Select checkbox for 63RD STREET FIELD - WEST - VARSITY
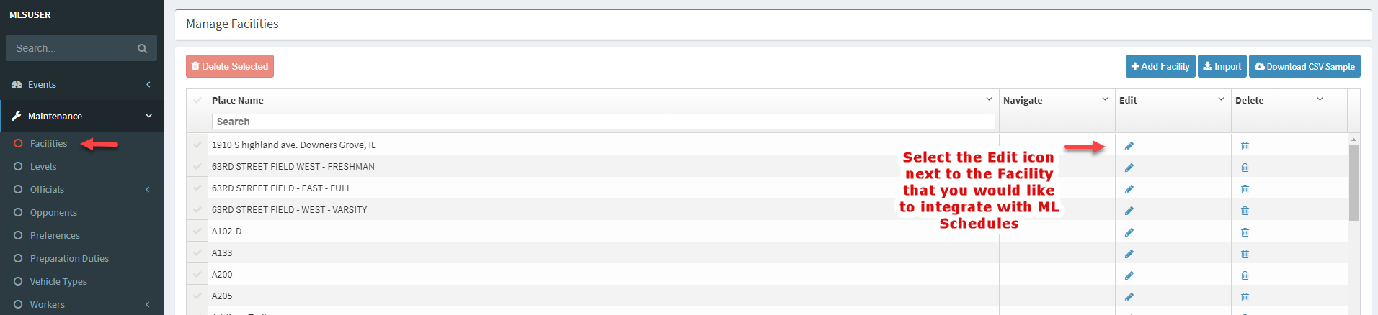This screenshot has width=1378, height=315. click(x=197, y=209)
